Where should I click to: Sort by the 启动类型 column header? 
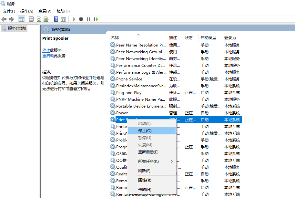tap(208, 38)
